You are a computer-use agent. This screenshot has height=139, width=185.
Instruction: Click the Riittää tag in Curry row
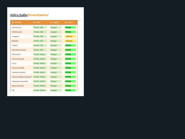click(71, 63)
